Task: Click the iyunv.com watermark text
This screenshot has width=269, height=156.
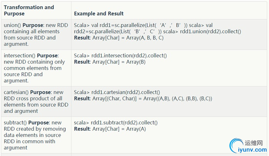Action: [252, 150]
